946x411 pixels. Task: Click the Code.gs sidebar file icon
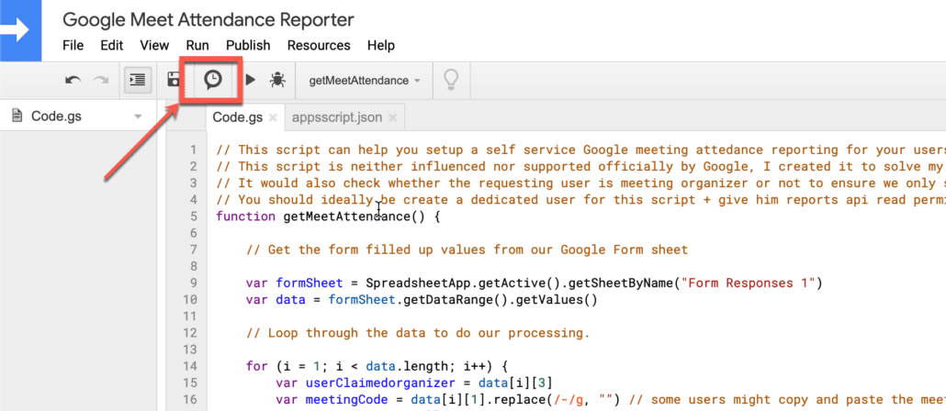click(17, 116)
